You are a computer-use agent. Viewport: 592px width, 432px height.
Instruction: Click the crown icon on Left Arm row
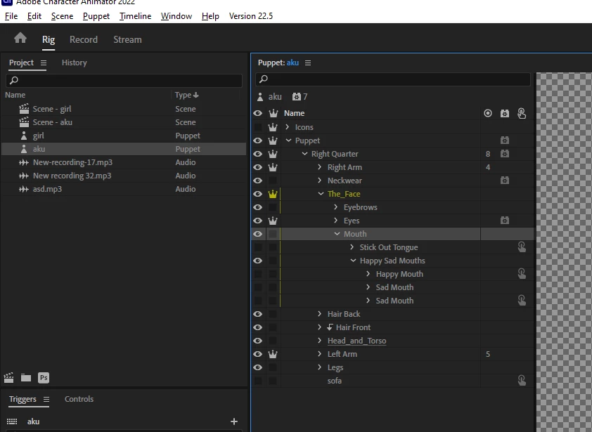point(273,354)
